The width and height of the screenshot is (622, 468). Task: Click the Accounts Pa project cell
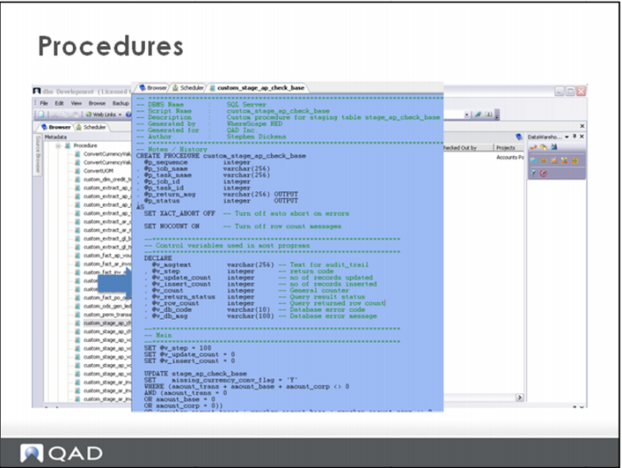click(x=510, y=157)
